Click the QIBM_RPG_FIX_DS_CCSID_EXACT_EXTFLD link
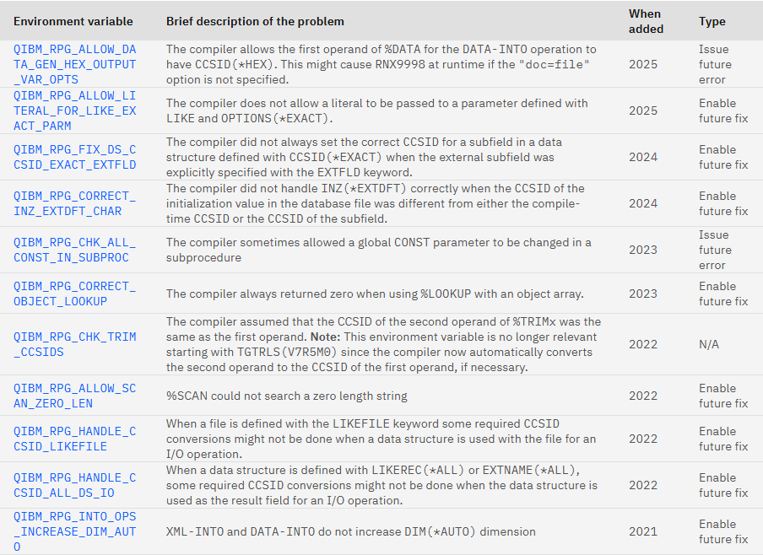This screenshot has width=763, height=555. tap(74, 157)
